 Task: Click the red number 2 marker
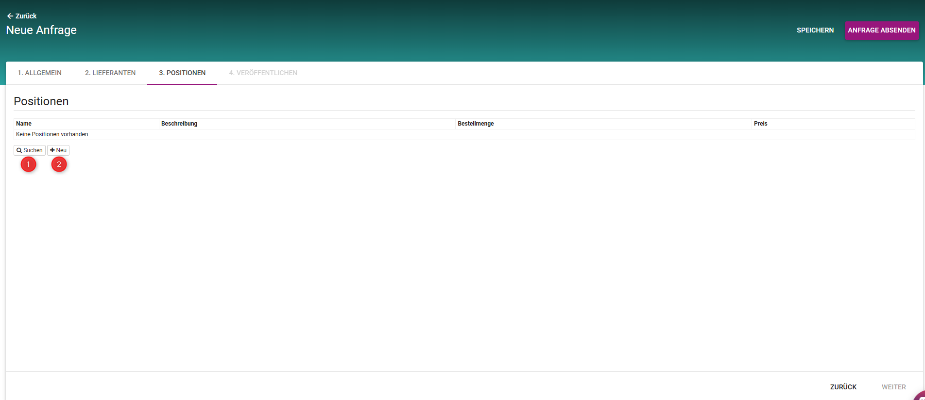59,164
